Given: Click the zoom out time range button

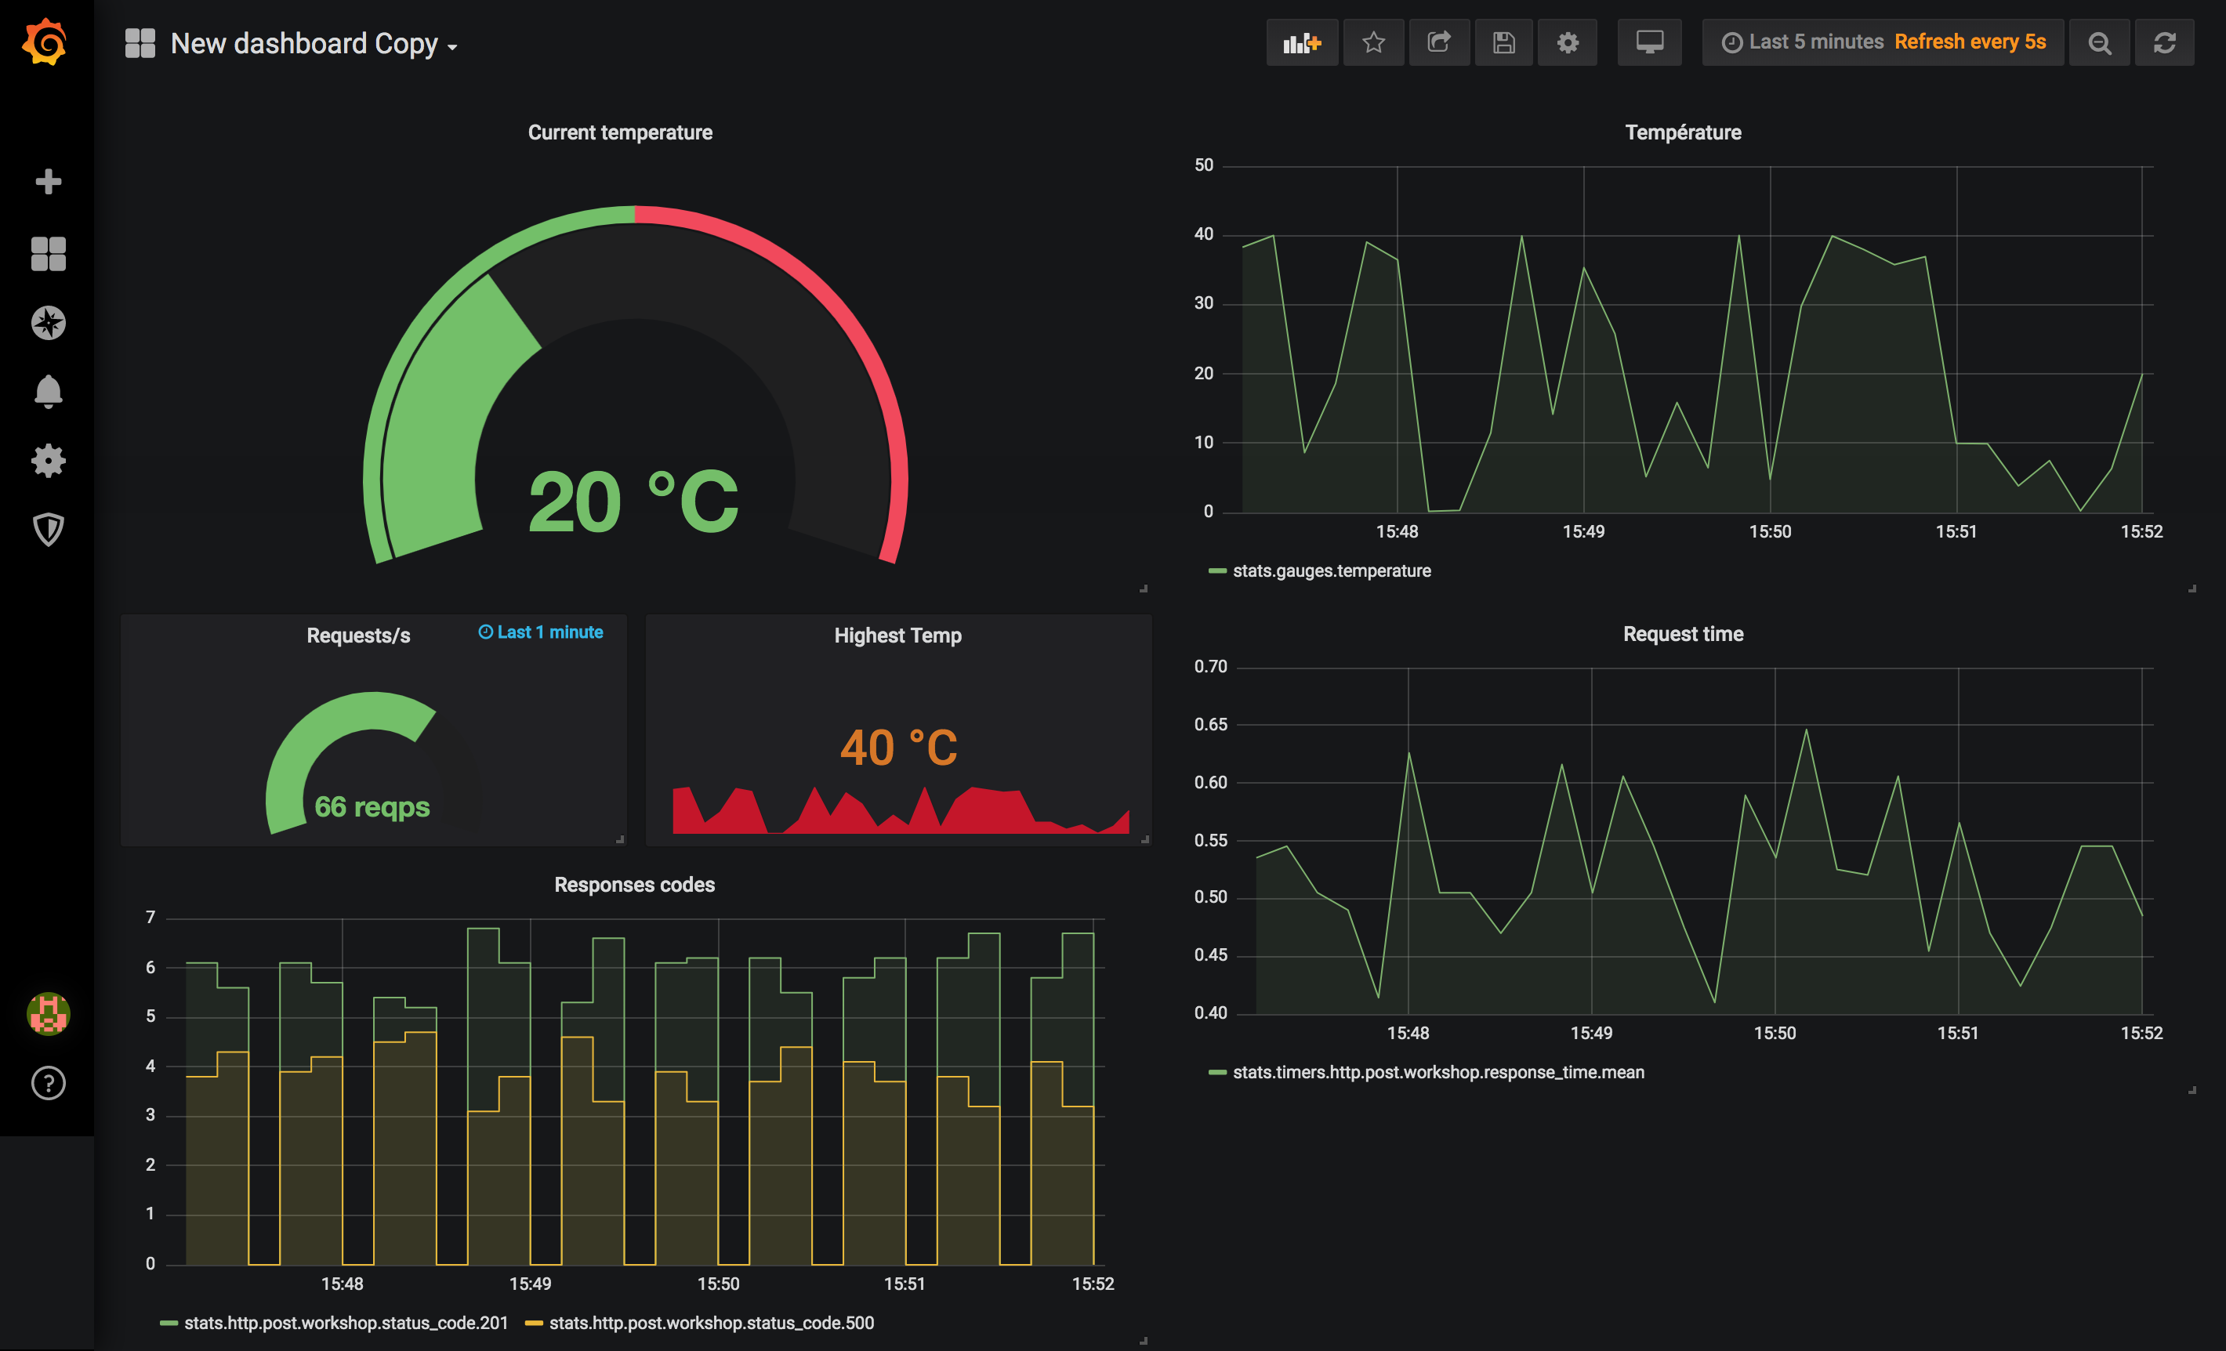Looking at the screenshot, I should point(2100,42).
